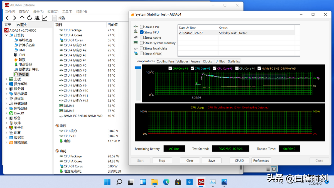Image resolution: width=334 pixels, height=188 pixels.
Task: Select the CPU Package temperature row
Action: pos(89,30)
